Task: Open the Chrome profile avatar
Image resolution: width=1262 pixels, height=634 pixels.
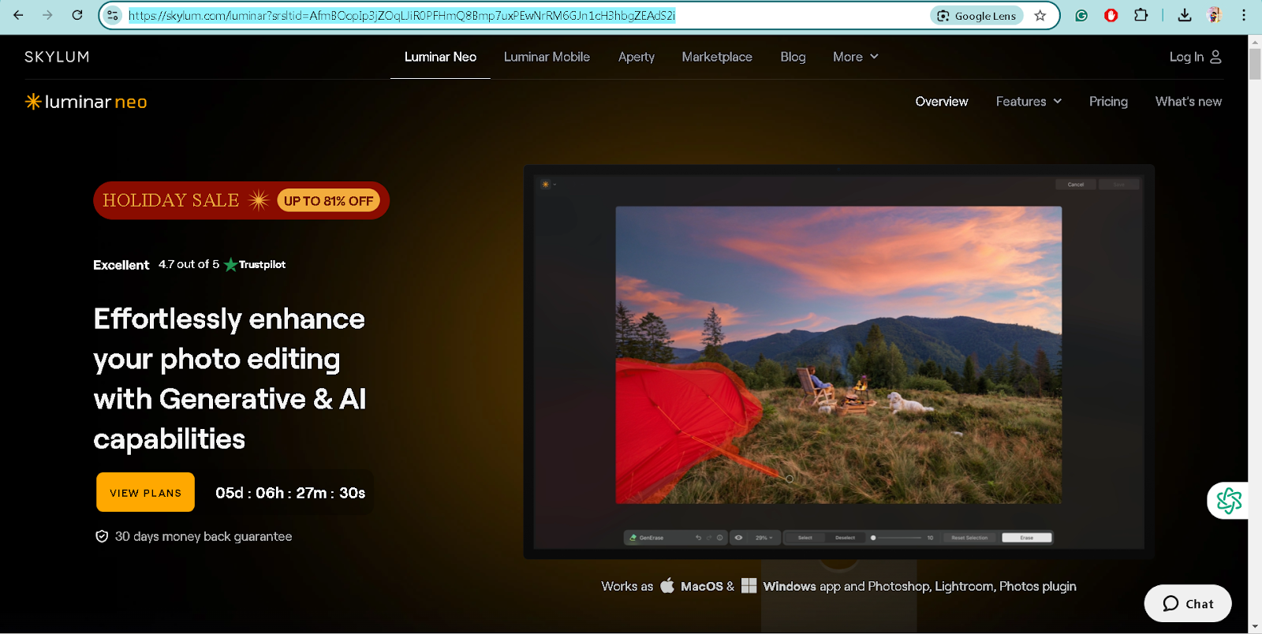Action: 1215,15
